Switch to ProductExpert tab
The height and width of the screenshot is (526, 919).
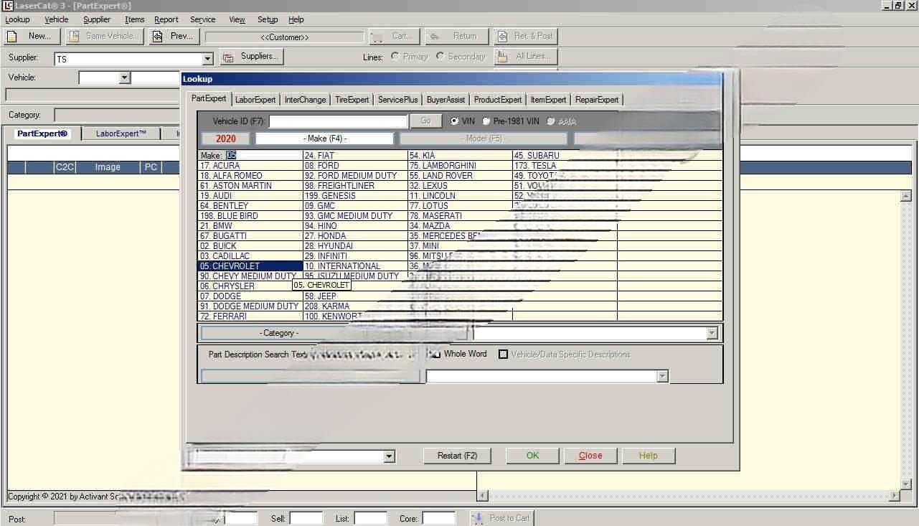(498, 100)
